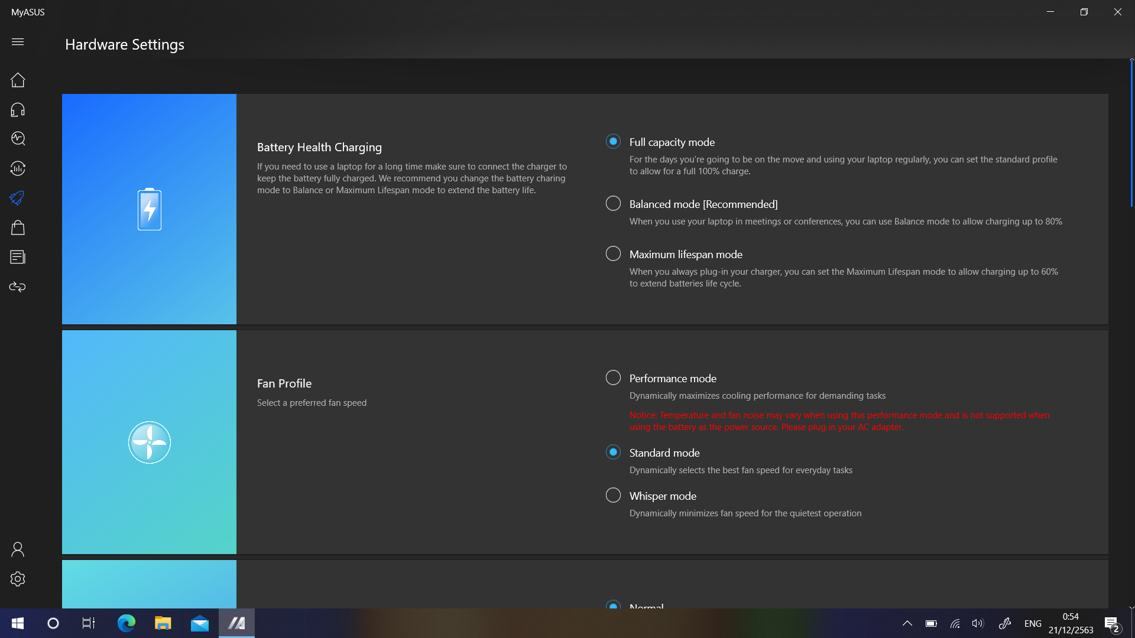This screenshot has width=1135, height=638.
Task: Open the user account icon
Action: click(x=18, y=549)
